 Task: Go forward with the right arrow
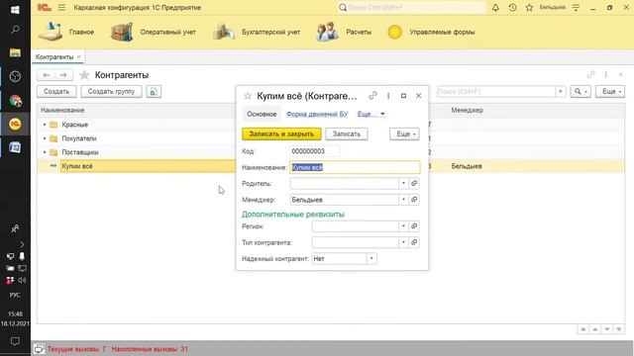pyautogui.click(x=63, y=75)
